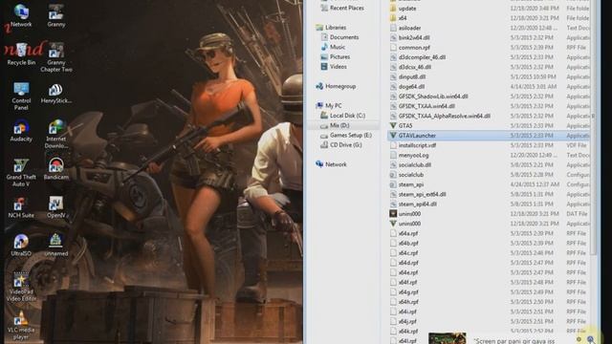The image size is (612, 344).
Task: Select the steam_api configuration file
Action: point(406,184)
